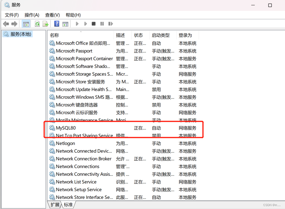Refresh the services list
This screenshot has height=209, width=285.
37,24
